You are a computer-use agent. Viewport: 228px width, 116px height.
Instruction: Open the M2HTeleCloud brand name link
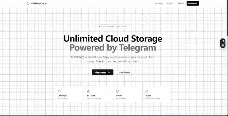coord(38,3)
